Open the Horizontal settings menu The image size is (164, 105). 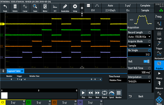pyautogui.click(x=159, y=55)
